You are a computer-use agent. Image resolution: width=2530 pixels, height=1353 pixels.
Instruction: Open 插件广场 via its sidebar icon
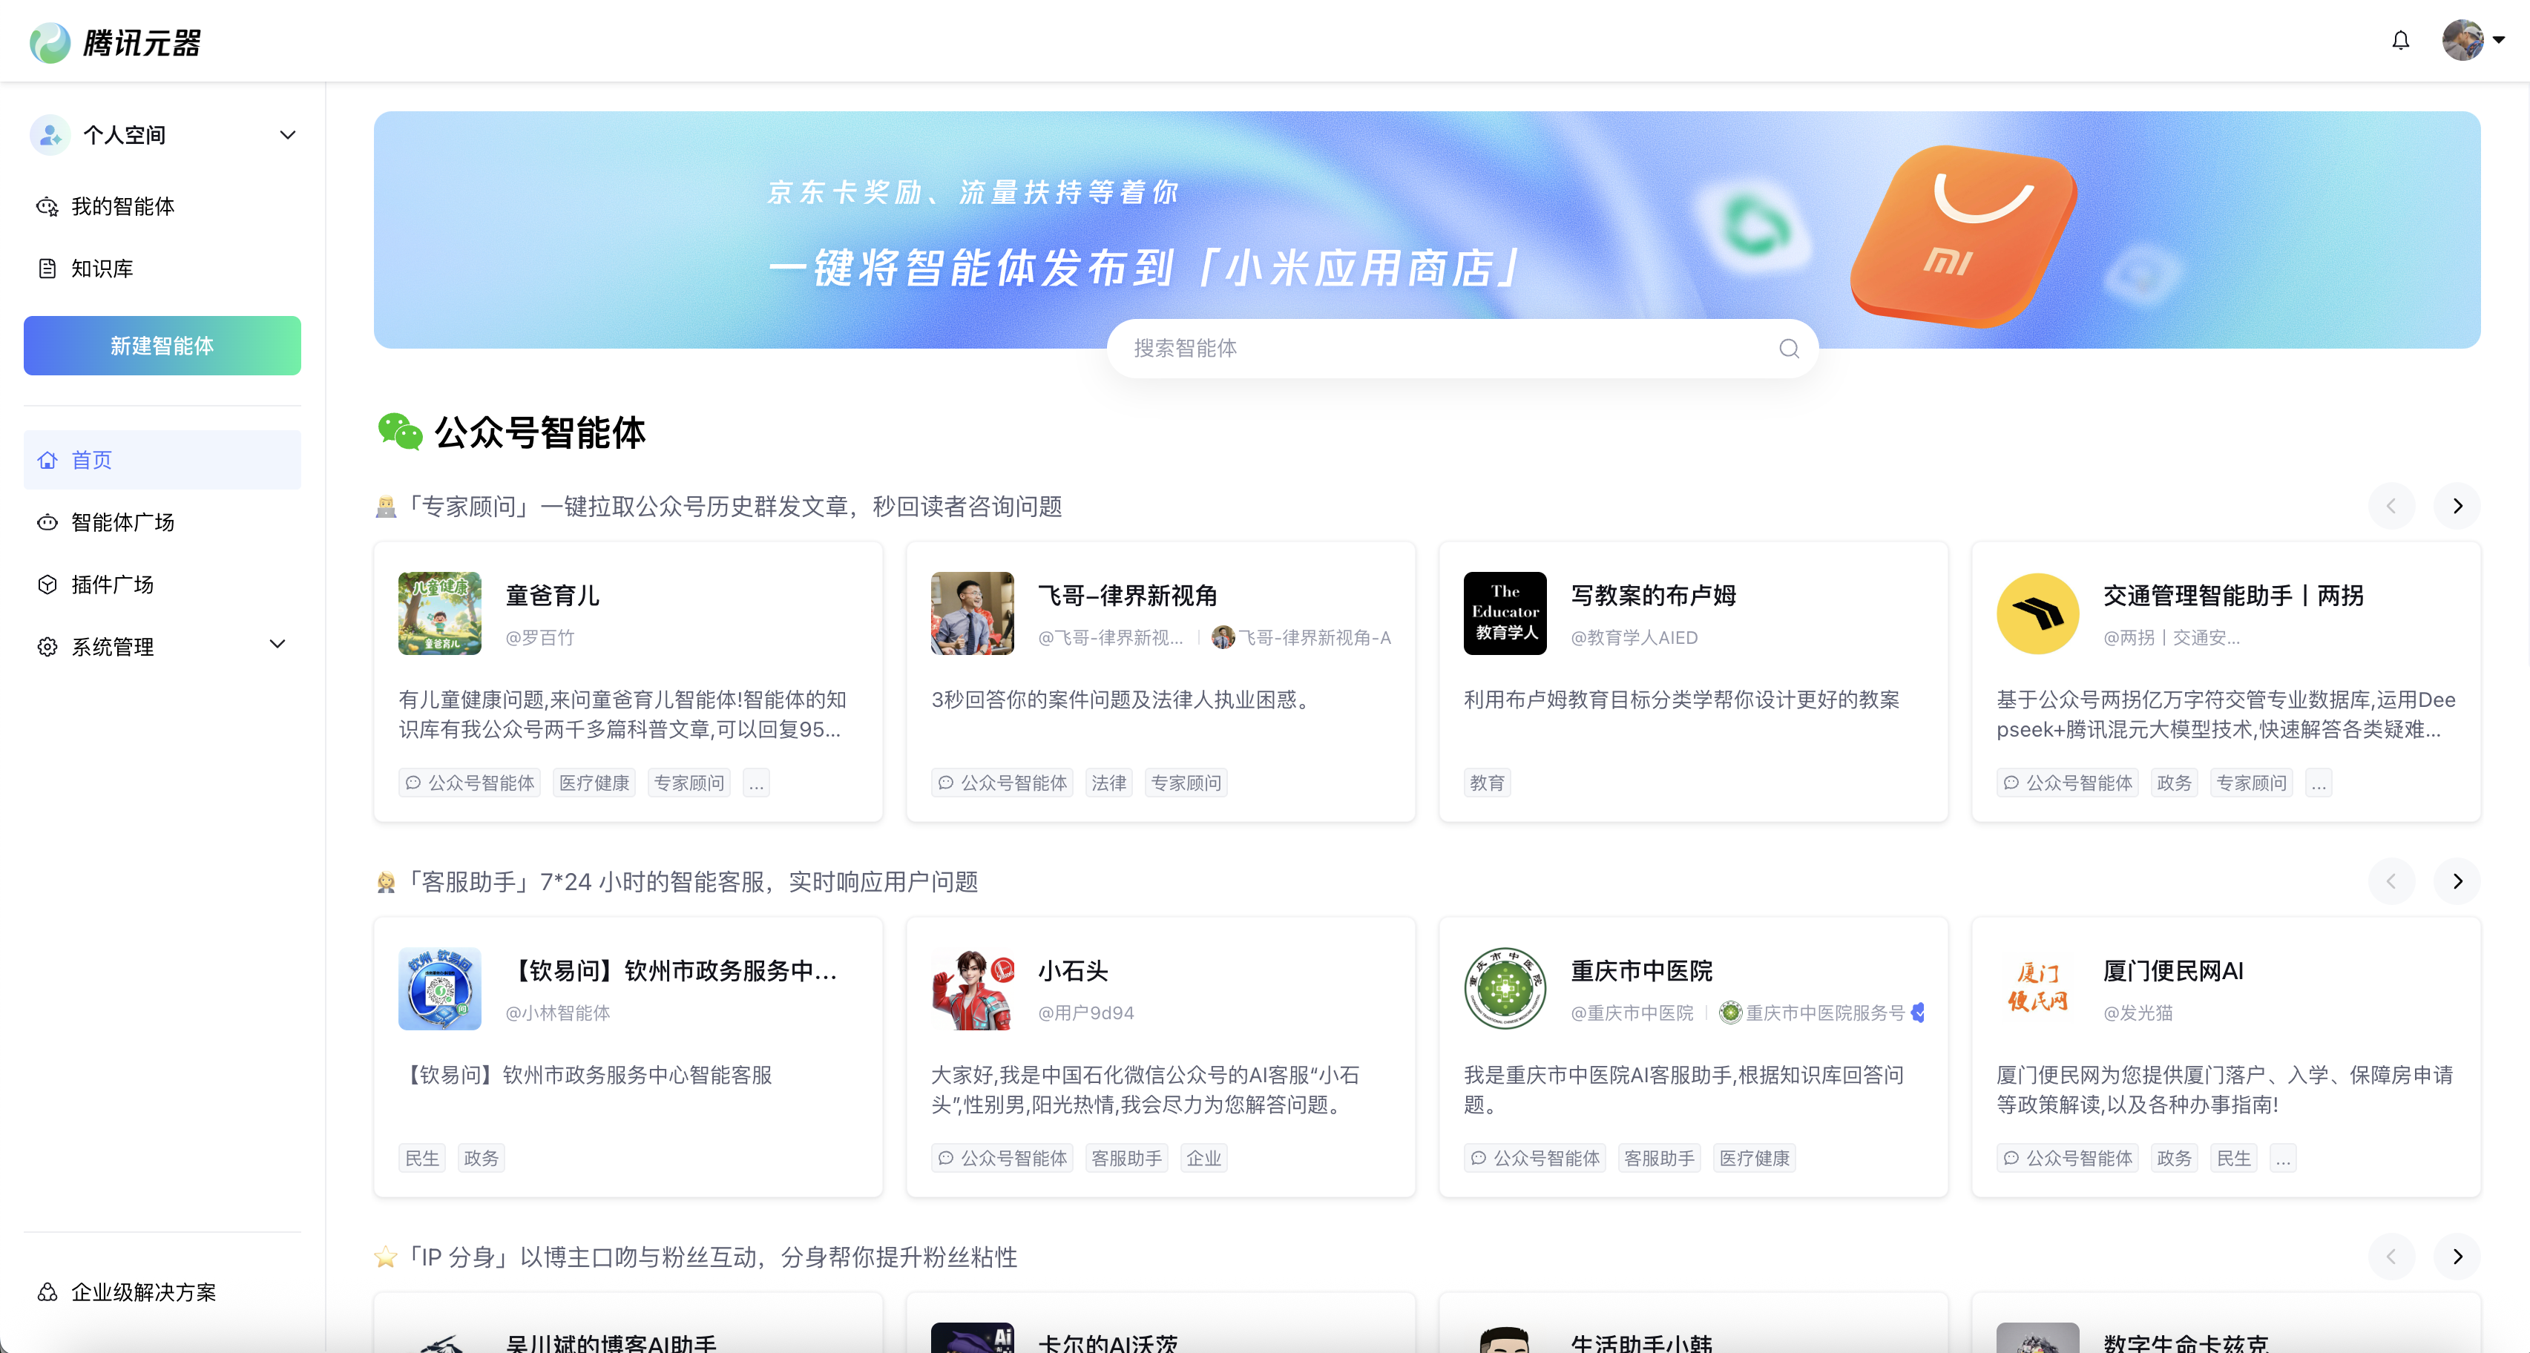[x=47, y=585]
